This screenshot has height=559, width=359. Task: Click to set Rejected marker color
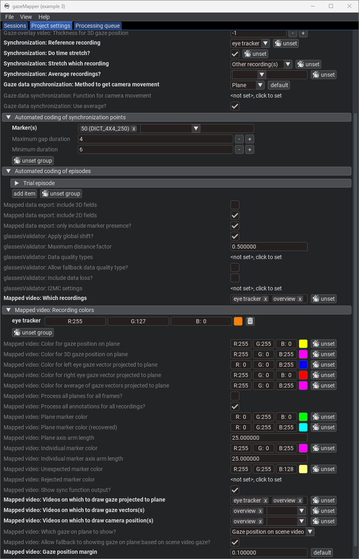coord(256,479)
